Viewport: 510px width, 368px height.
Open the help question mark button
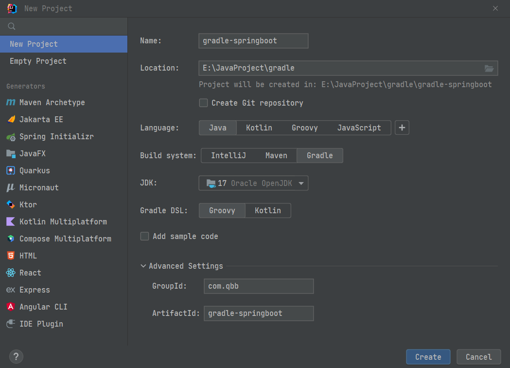[16, 356]
